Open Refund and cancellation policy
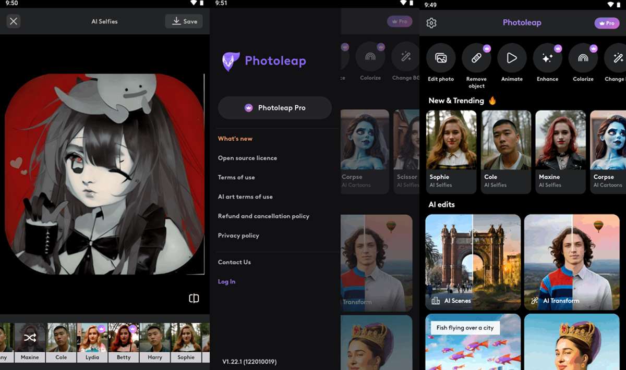The image size is (626, 370). (263, 216)
